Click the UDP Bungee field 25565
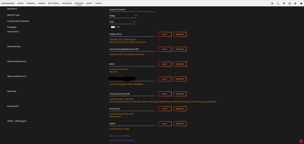Viewport: 304px width, 144px height. tap(132, 123)
